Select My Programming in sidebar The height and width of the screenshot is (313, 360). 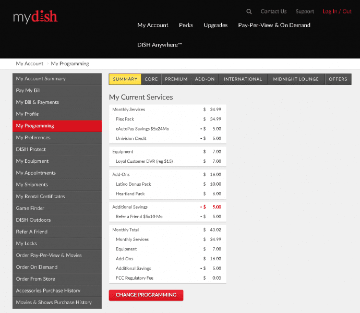click(57, 126)
